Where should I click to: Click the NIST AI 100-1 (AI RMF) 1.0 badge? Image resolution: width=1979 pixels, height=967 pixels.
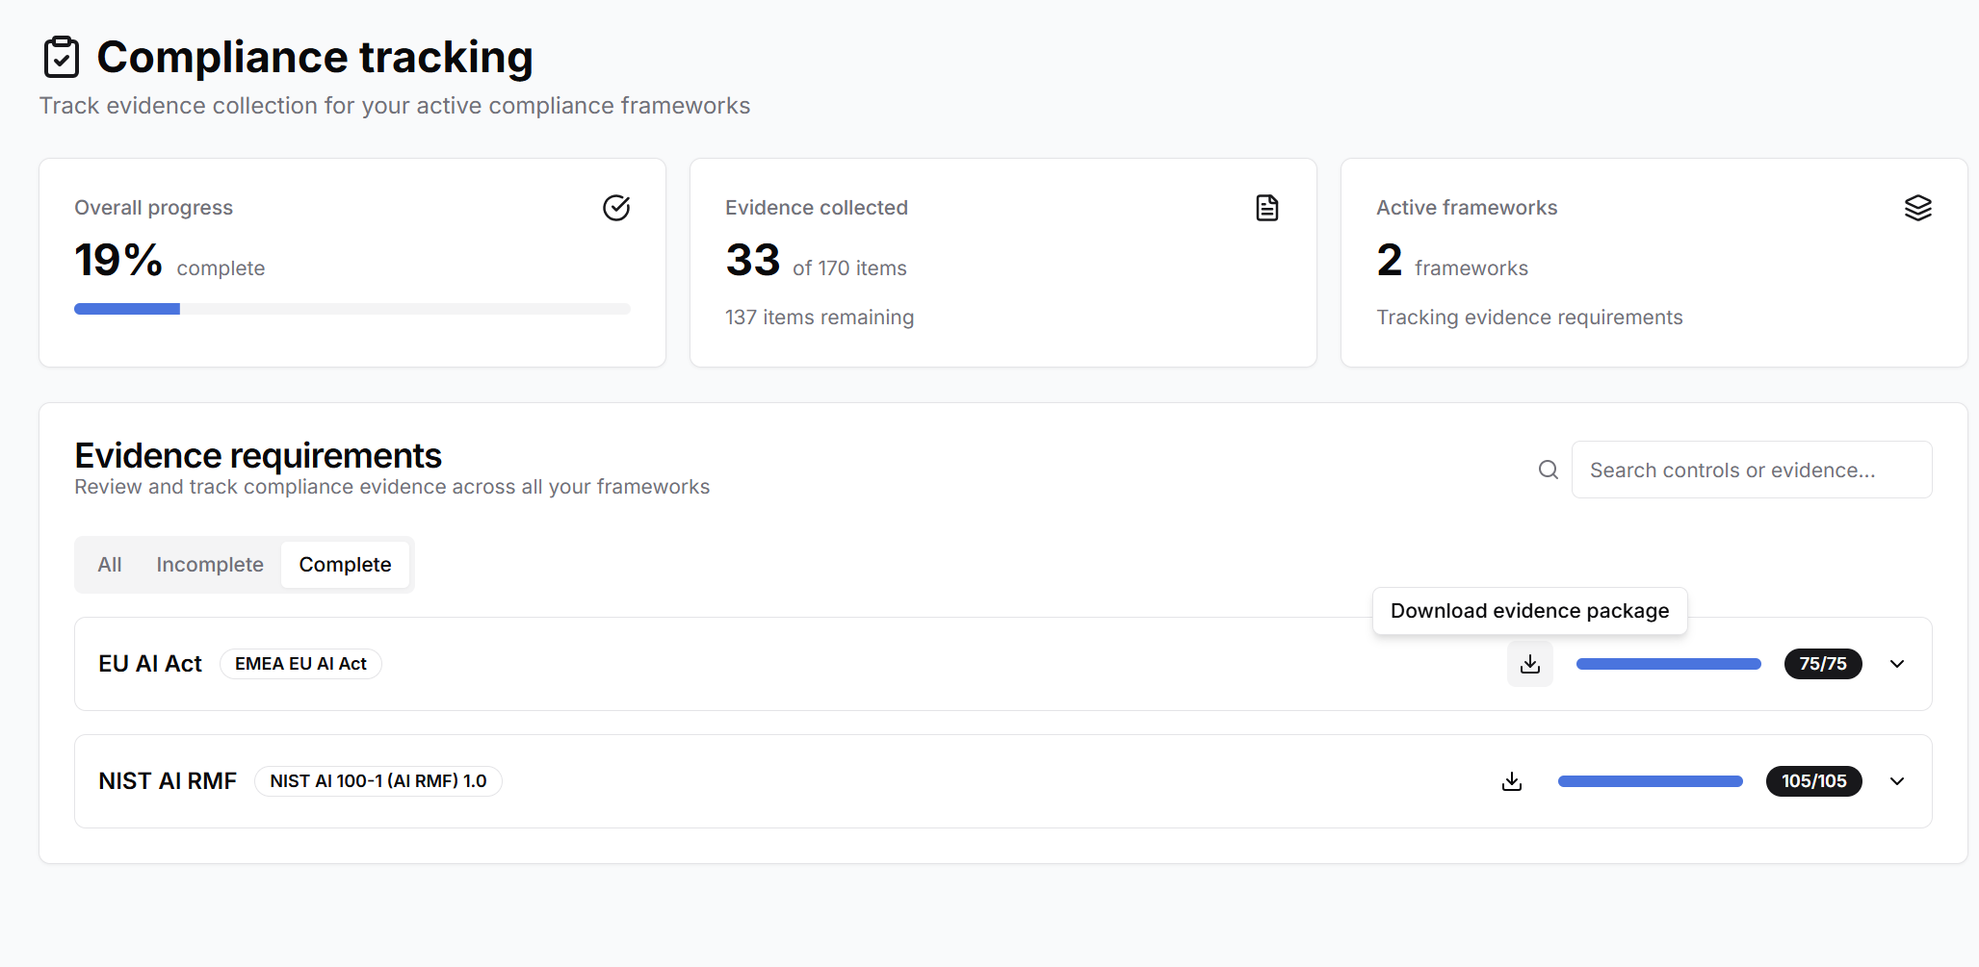378,781
